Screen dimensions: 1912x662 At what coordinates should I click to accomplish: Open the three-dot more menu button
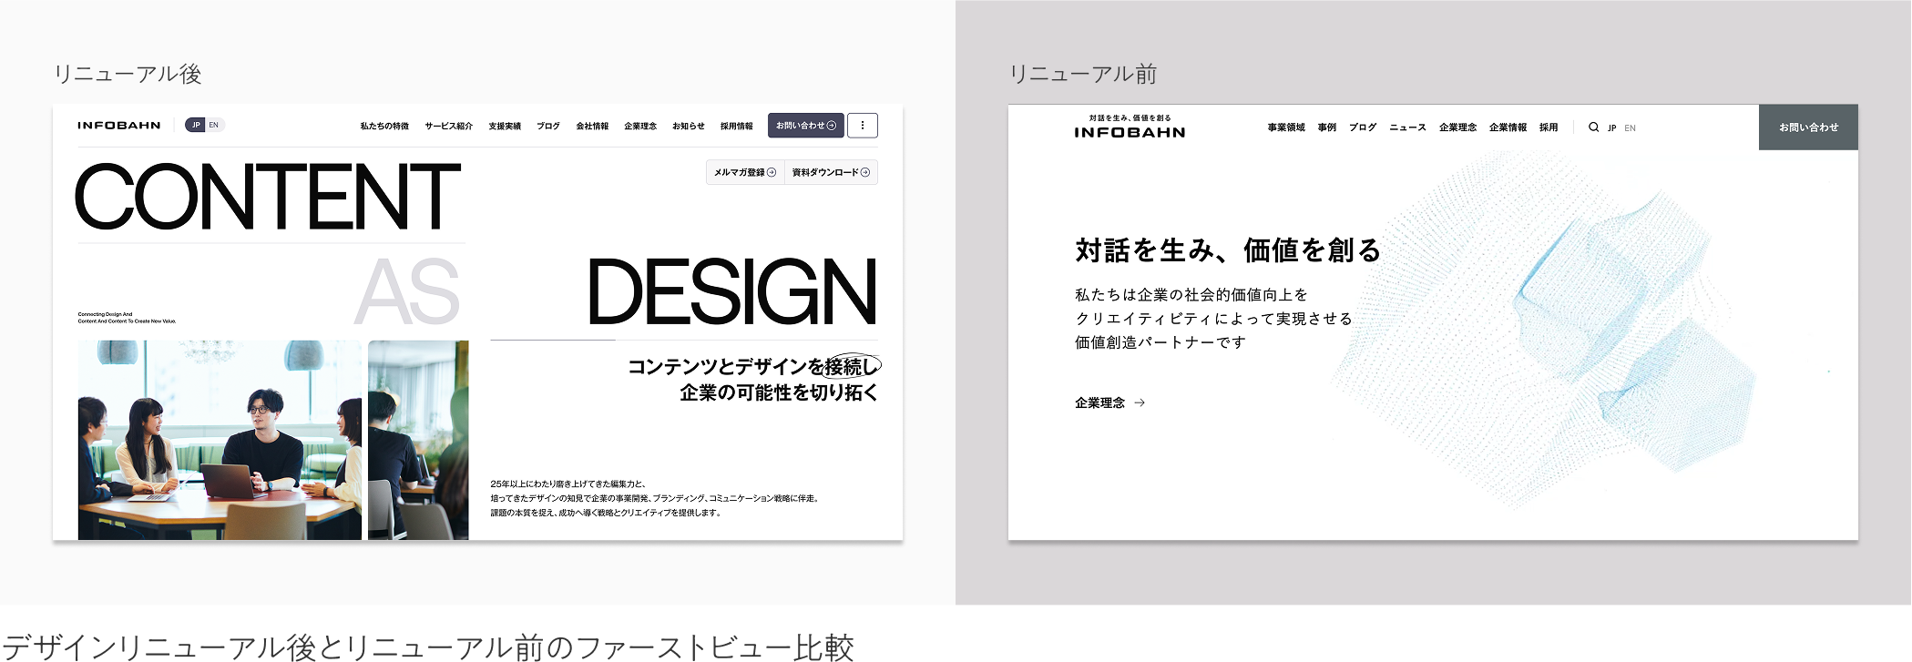point(862,126)
